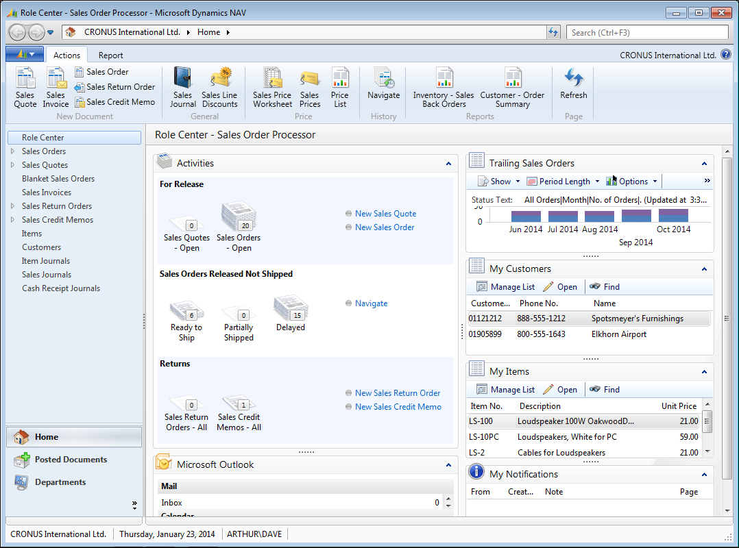Screen dimensions: 739x548
Task: Click the New Sales Order link
Action: (x=385, y=227)
